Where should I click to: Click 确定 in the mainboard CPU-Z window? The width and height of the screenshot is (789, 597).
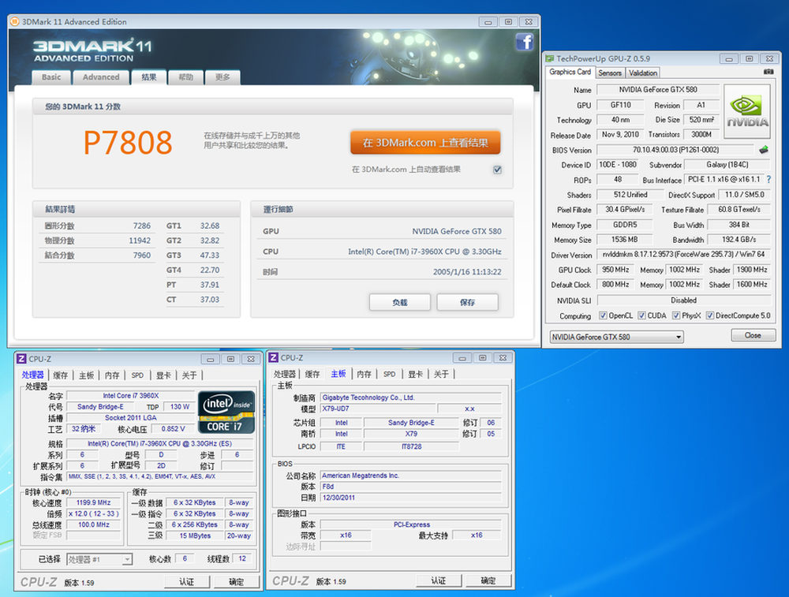(x=488, y=581)
